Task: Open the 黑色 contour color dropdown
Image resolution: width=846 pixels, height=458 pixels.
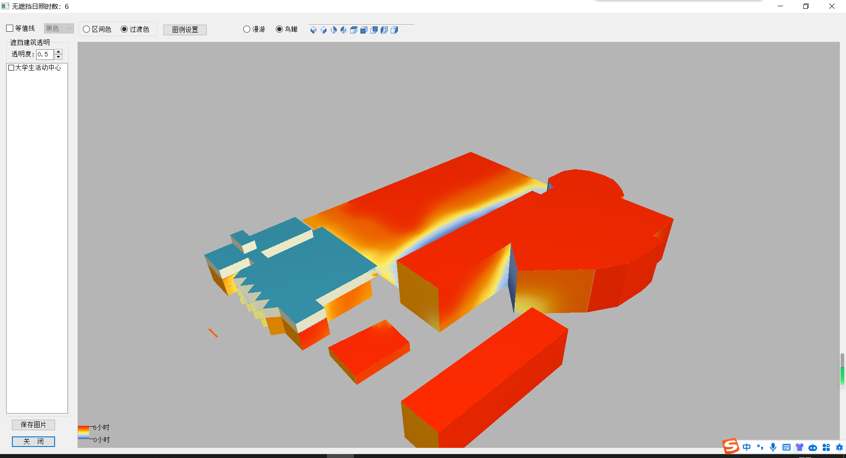Action: (x=59, y=29)
